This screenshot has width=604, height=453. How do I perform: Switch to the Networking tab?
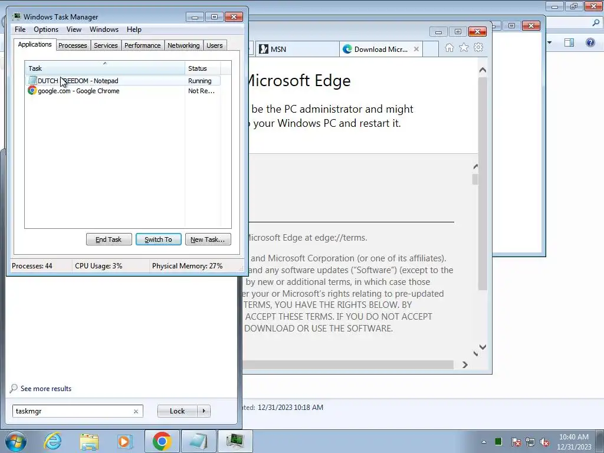(183, 45)
